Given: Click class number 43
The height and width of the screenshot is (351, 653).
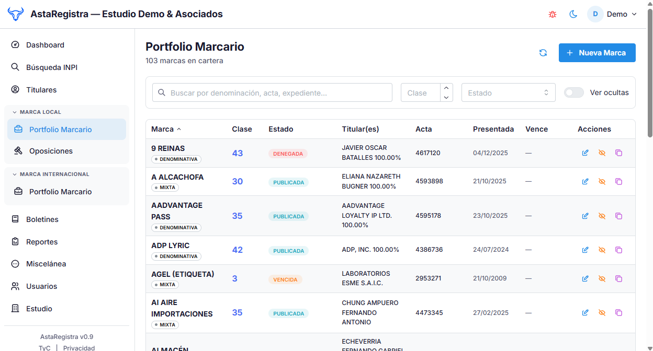Looking at the screenshot, I should 238,153.
